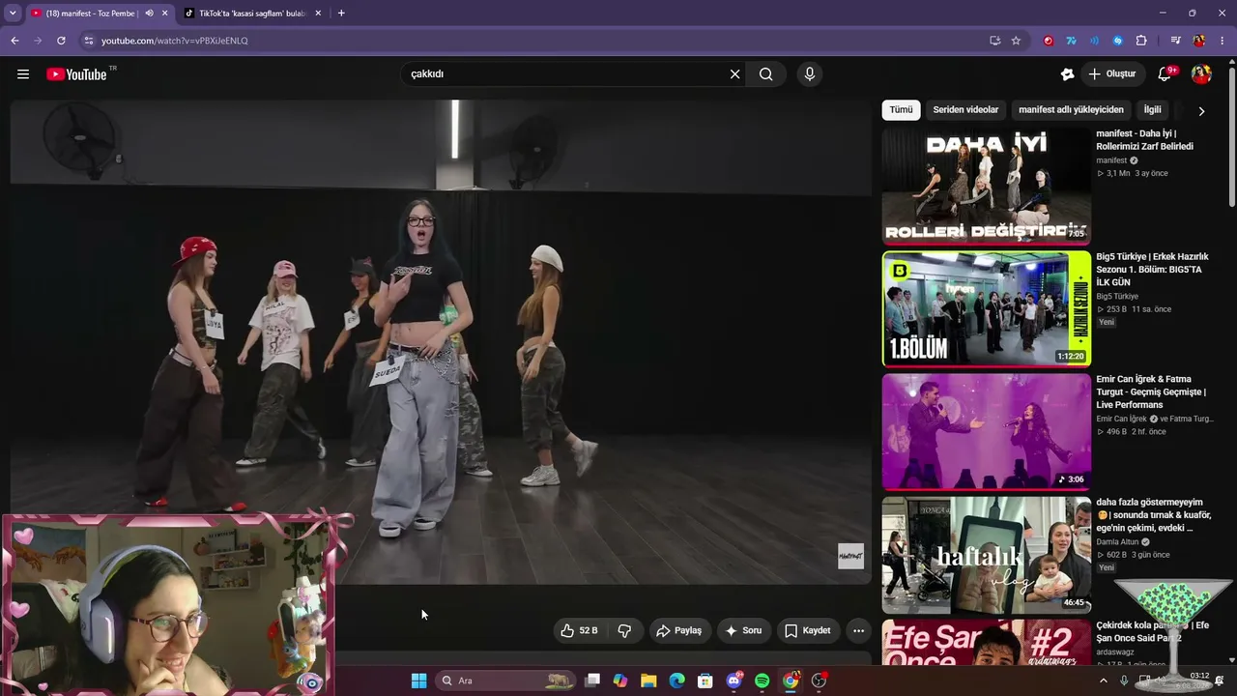Image resolution: width=1237 pixels, height=696 pixels.
Task: Select the Tümü filter chip
Action: tap(901, 110)
